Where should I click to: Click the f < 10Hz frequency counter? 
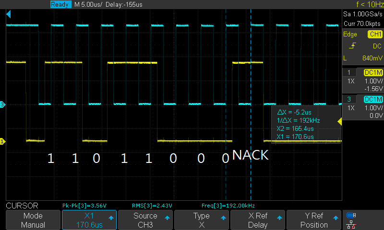(370, 4)
